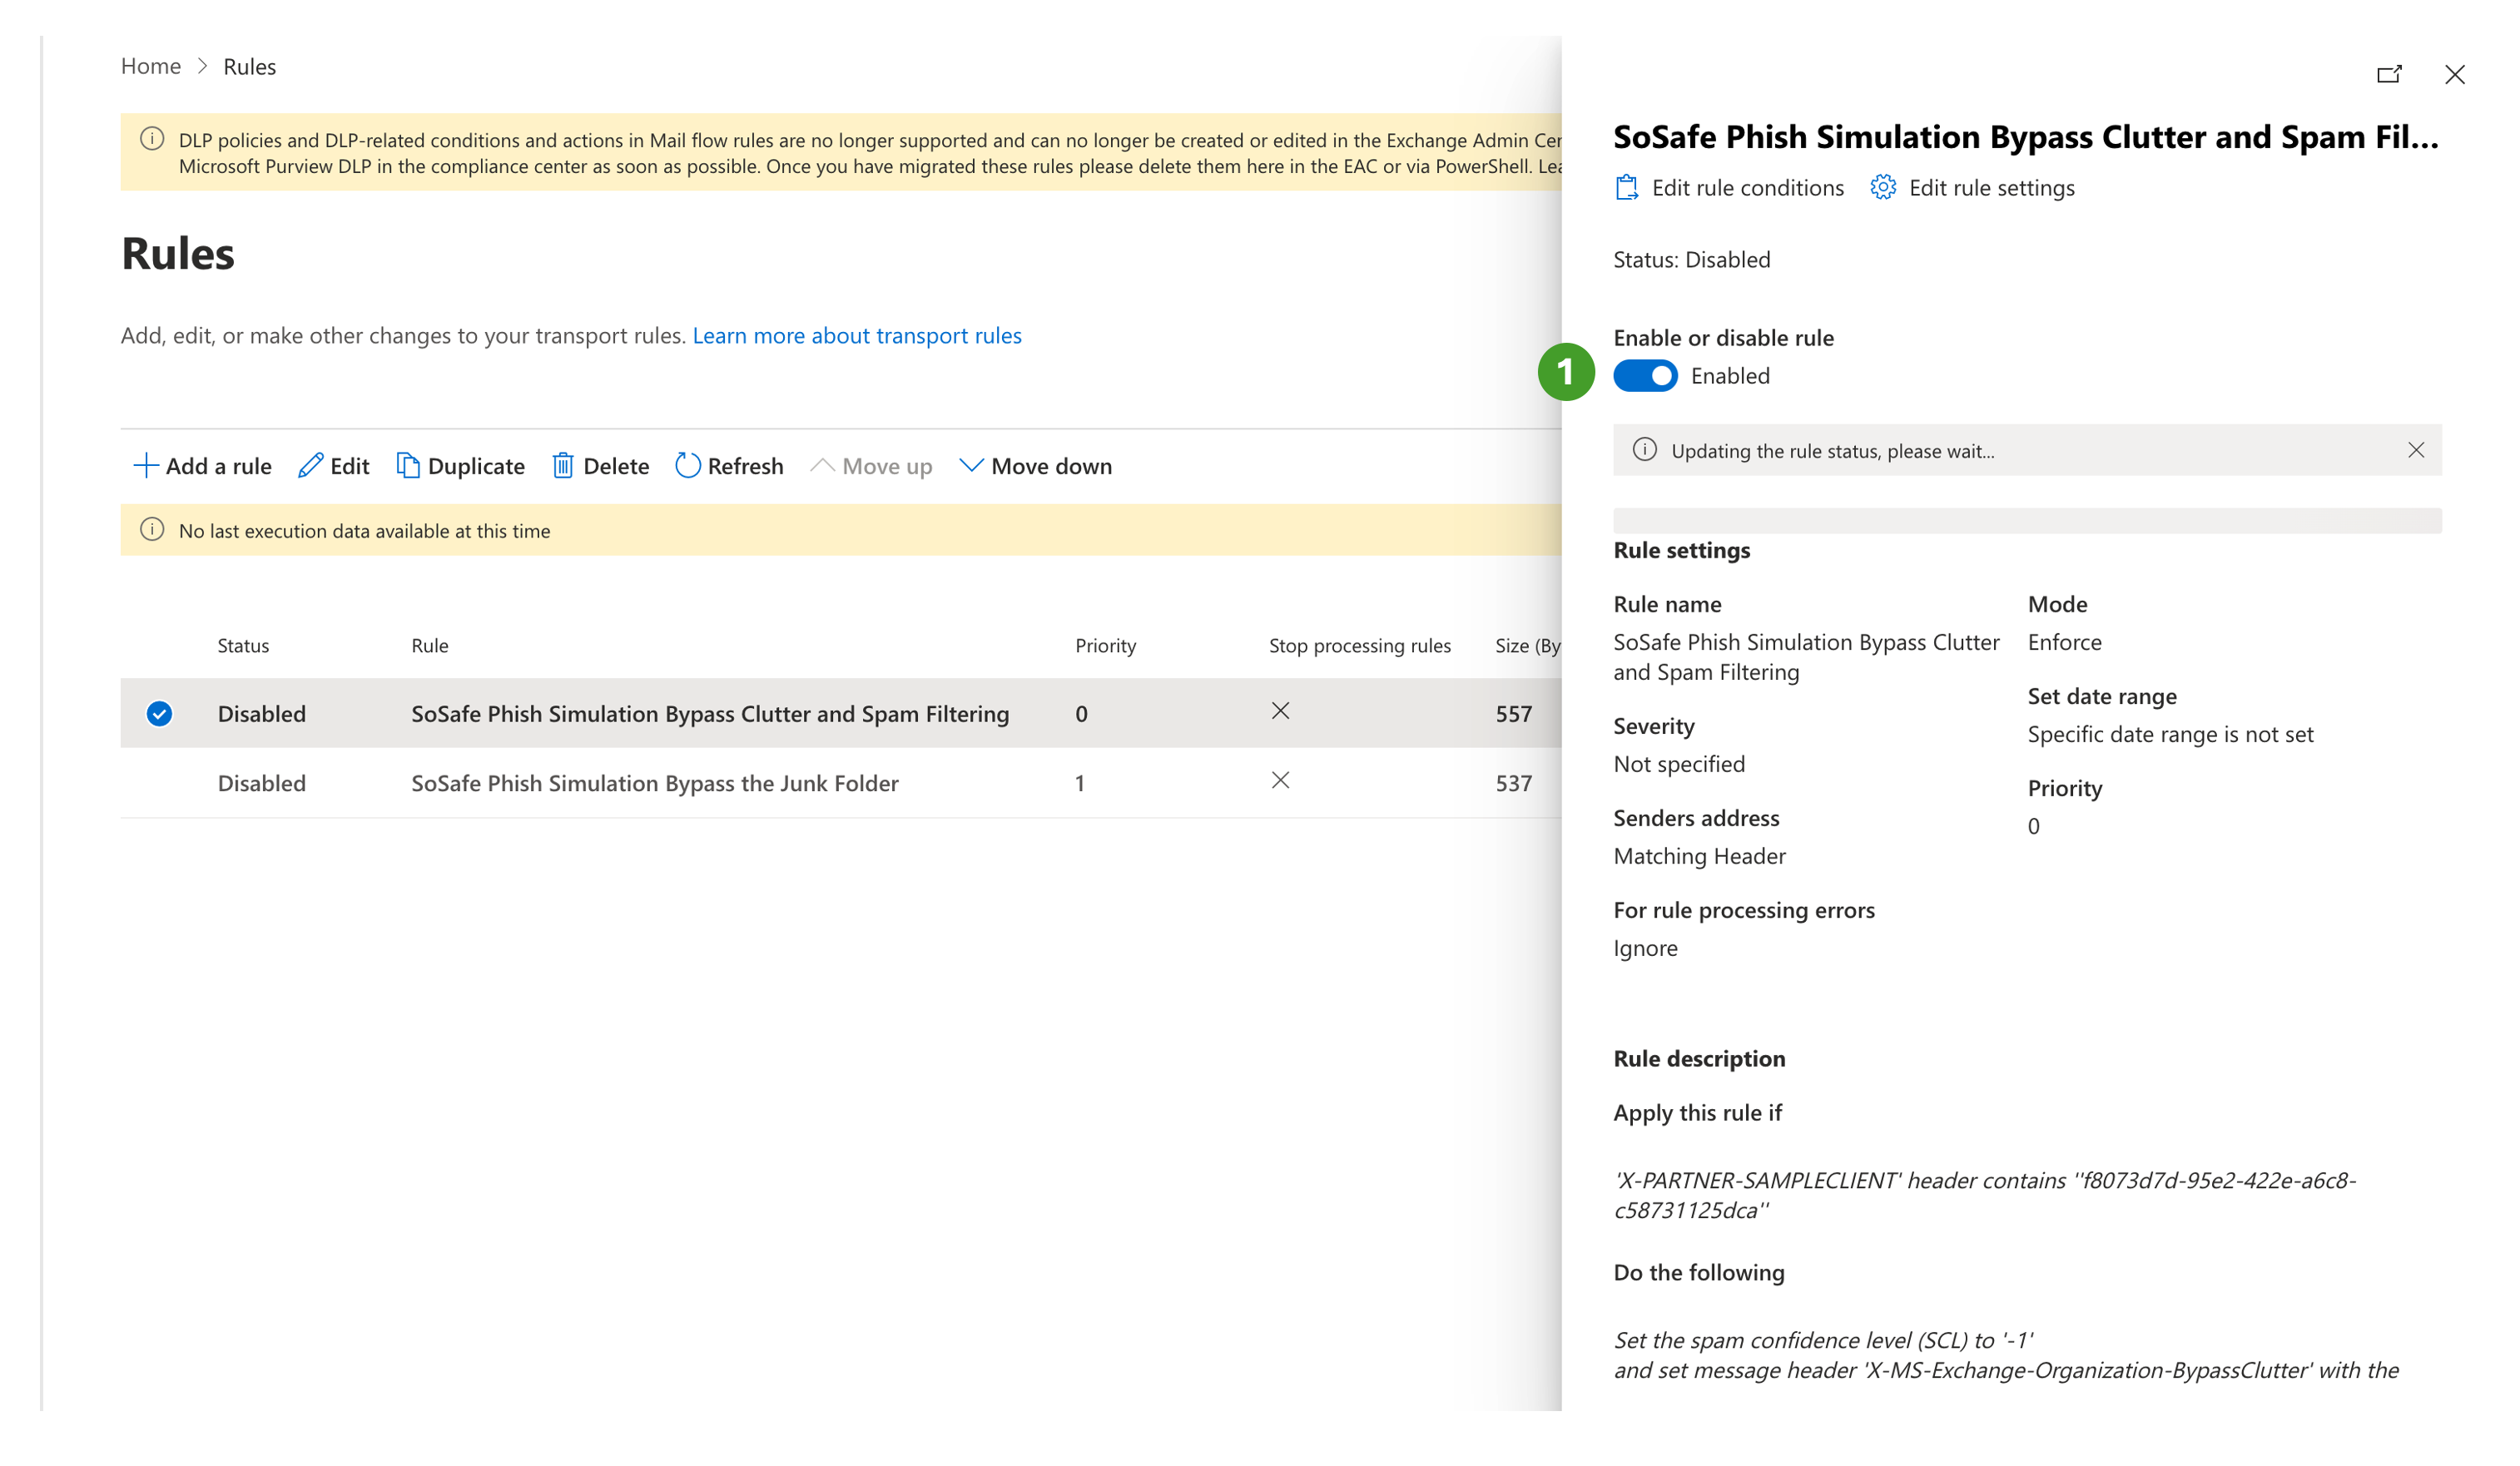Sort the table by Priority column header

(1105, 646)
